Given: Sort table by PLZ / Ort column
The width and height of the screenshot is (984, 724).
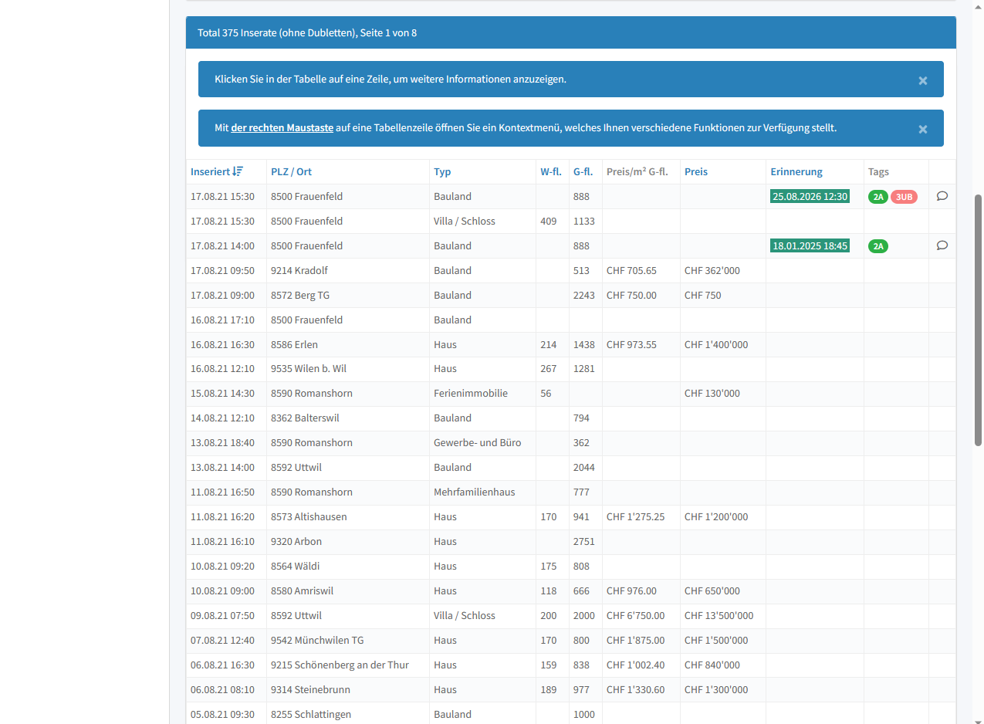Looking at the screenshot, I should coord(291,171).
